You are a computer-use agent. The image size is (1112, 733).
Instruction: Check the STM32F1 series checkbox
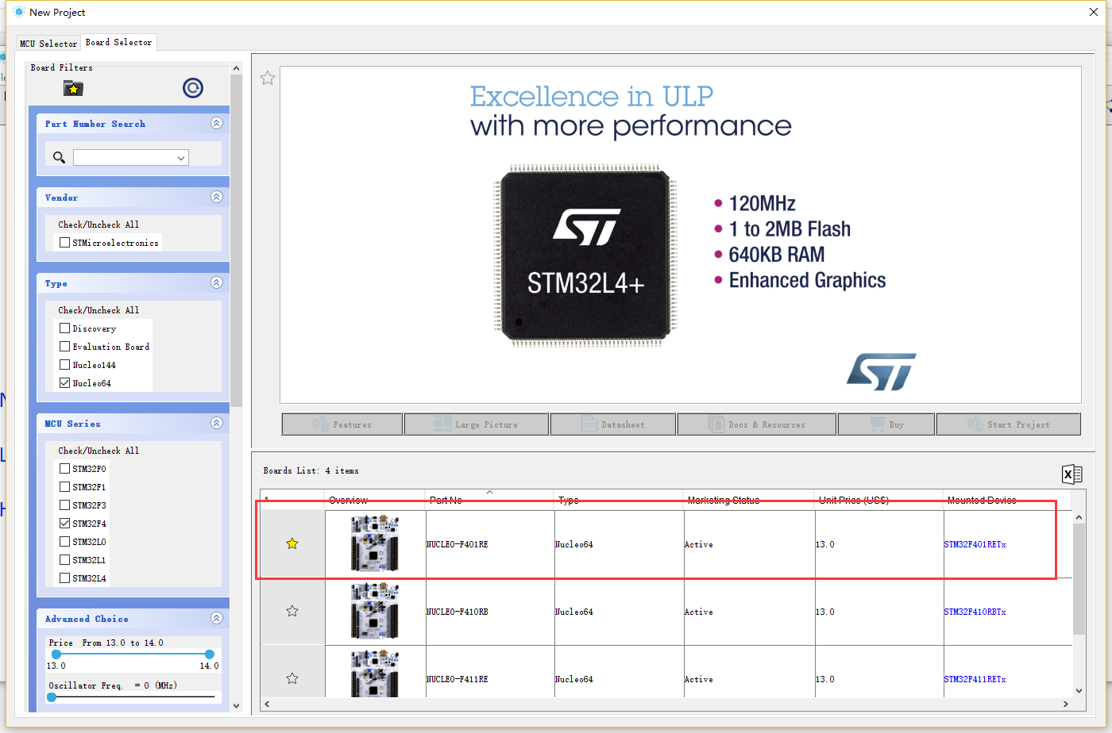(x=64, y=486)
